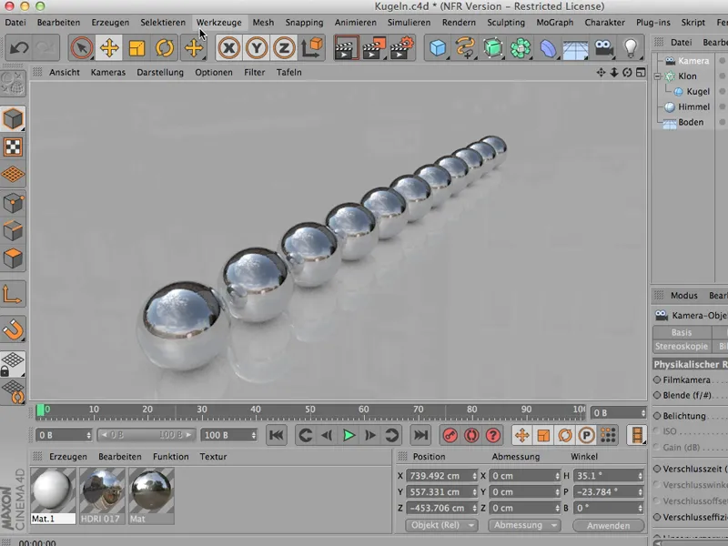
Task: Toggle the Parameter keying P button
Action: 586,435
